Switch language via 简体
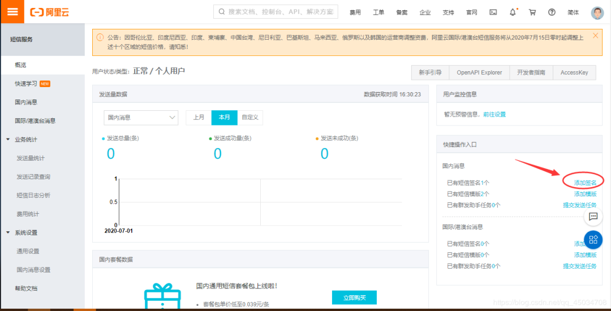This screenshot has width=611, height=311. pyautogui.click(x=573, y=12)
